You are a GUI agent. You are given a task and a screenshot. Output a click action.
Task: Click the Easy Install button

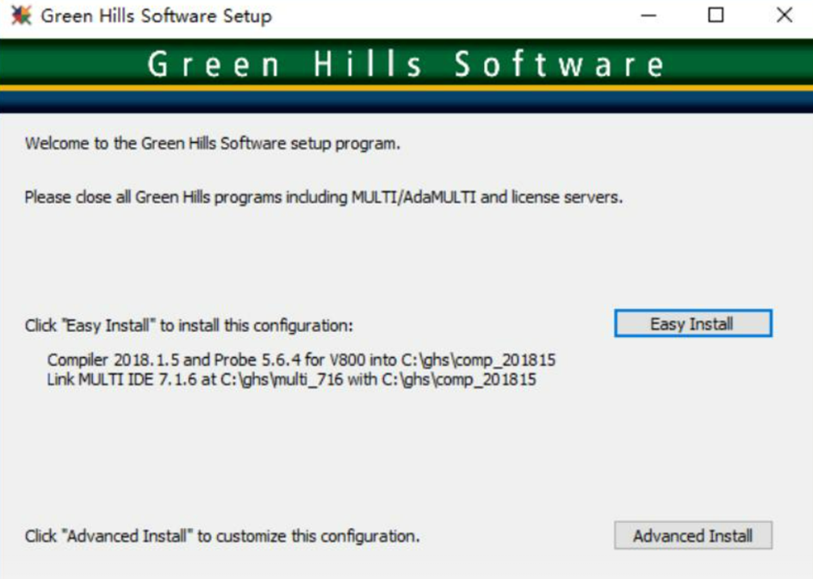693,323
